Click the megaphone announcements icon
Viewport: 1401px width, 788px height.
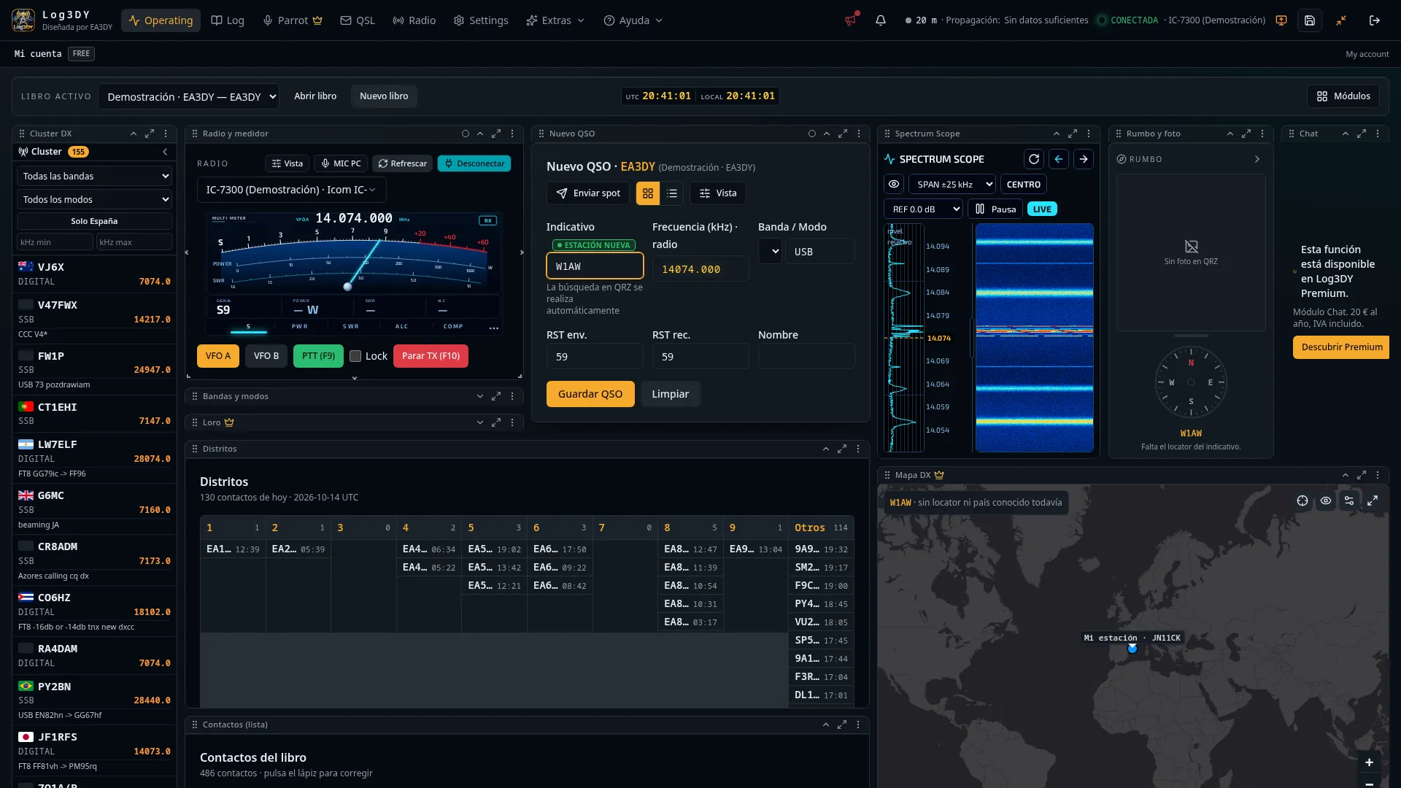click(x=851, y=20)
